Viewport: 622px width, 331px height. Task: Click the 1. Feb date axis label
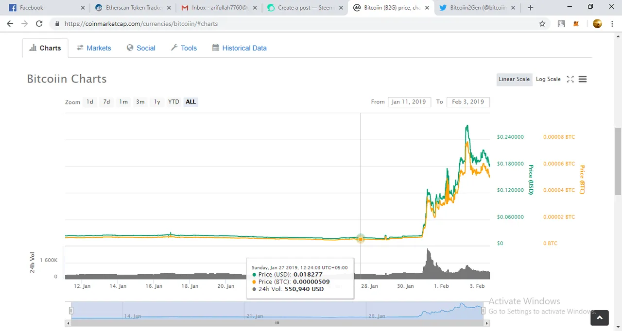441,286
